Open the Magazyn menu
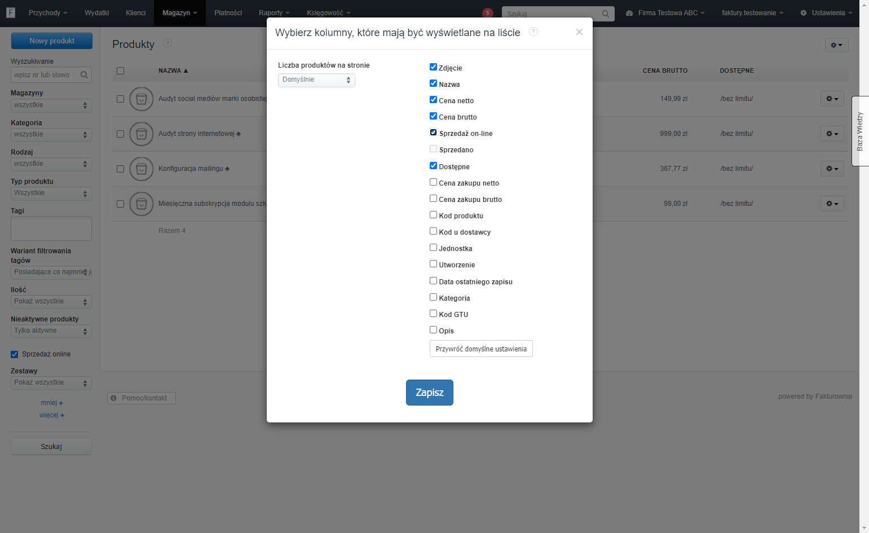Viewport: 869px width, 533px height. click(x=179, y=13)
